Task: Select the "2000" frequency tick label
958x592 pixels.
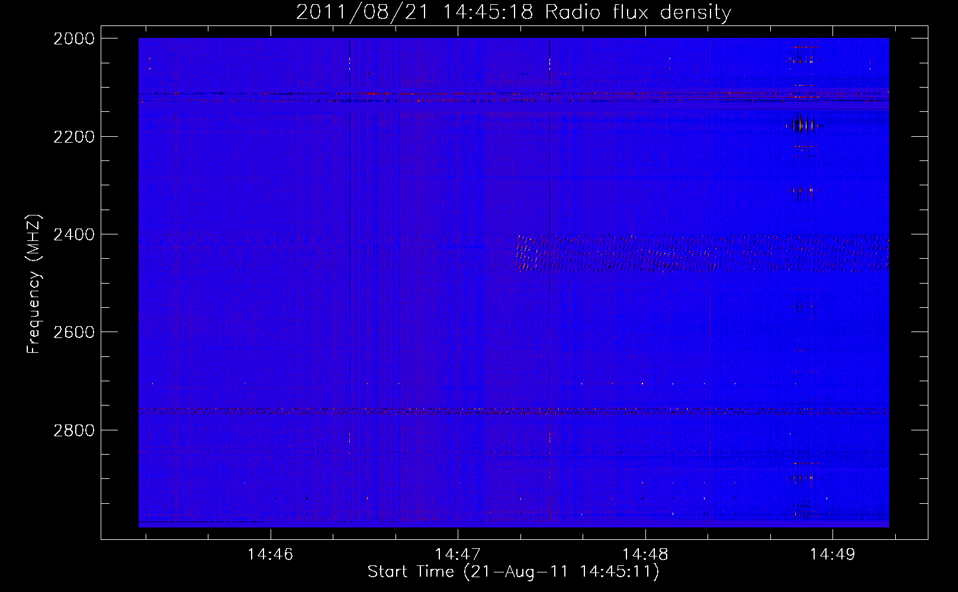Action: [74, 38]
